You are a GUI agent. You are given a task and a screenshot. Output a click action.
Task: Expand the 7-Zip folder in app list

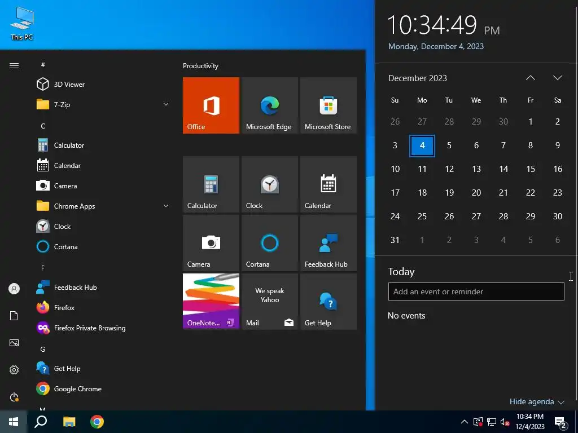click(103, 104)
